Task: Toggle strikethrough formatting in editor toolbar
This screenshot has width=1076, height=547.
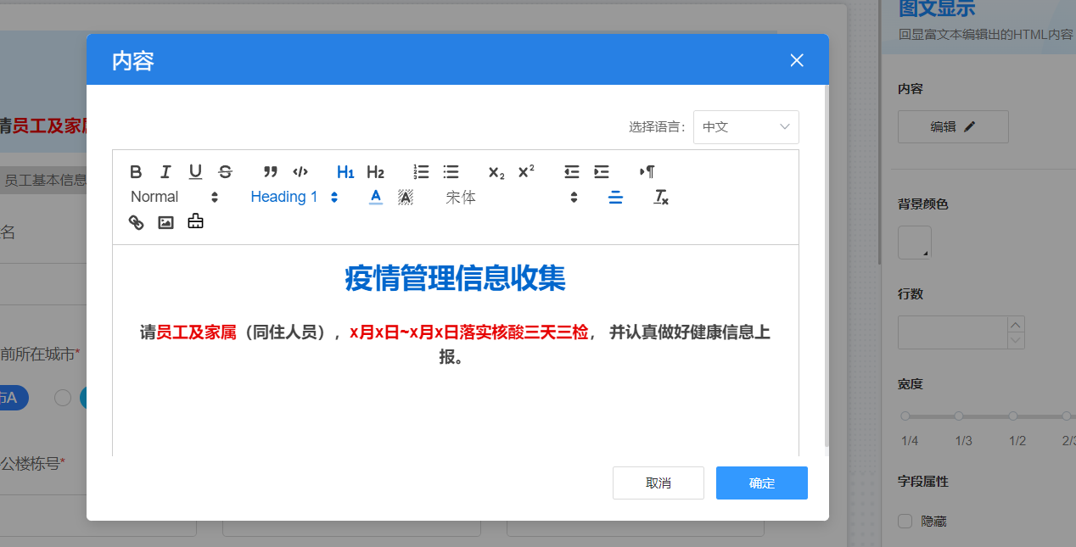Action: [225, 172]
